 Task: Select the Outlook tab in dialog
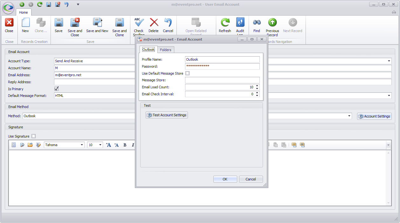pos(148,50)
